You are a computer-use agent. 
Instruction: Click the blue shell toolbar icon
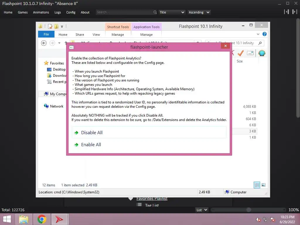(x=262, y=53)
